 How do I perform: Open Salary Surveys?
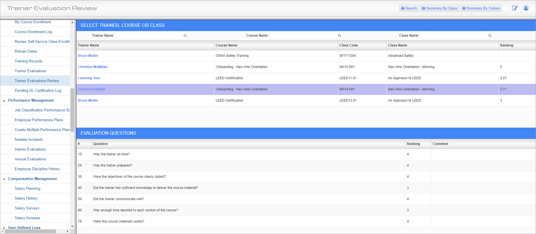pos(27,208)
